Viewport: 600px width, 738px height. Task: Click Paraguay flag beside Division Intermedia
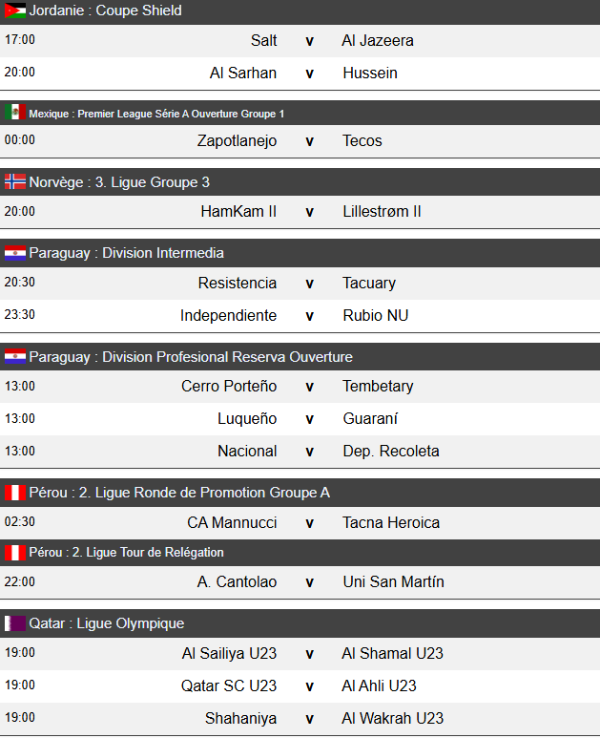point(15,253)
